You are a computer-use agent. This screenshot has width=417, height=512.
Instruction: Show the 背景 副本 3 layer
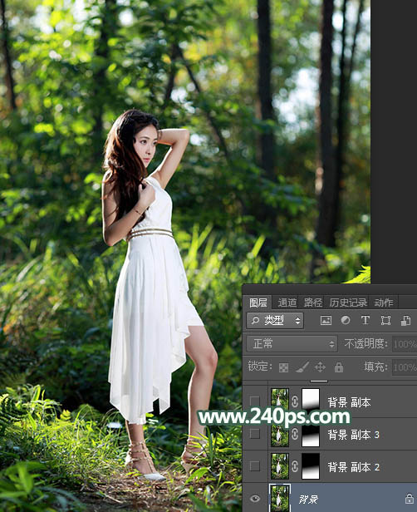254,434
